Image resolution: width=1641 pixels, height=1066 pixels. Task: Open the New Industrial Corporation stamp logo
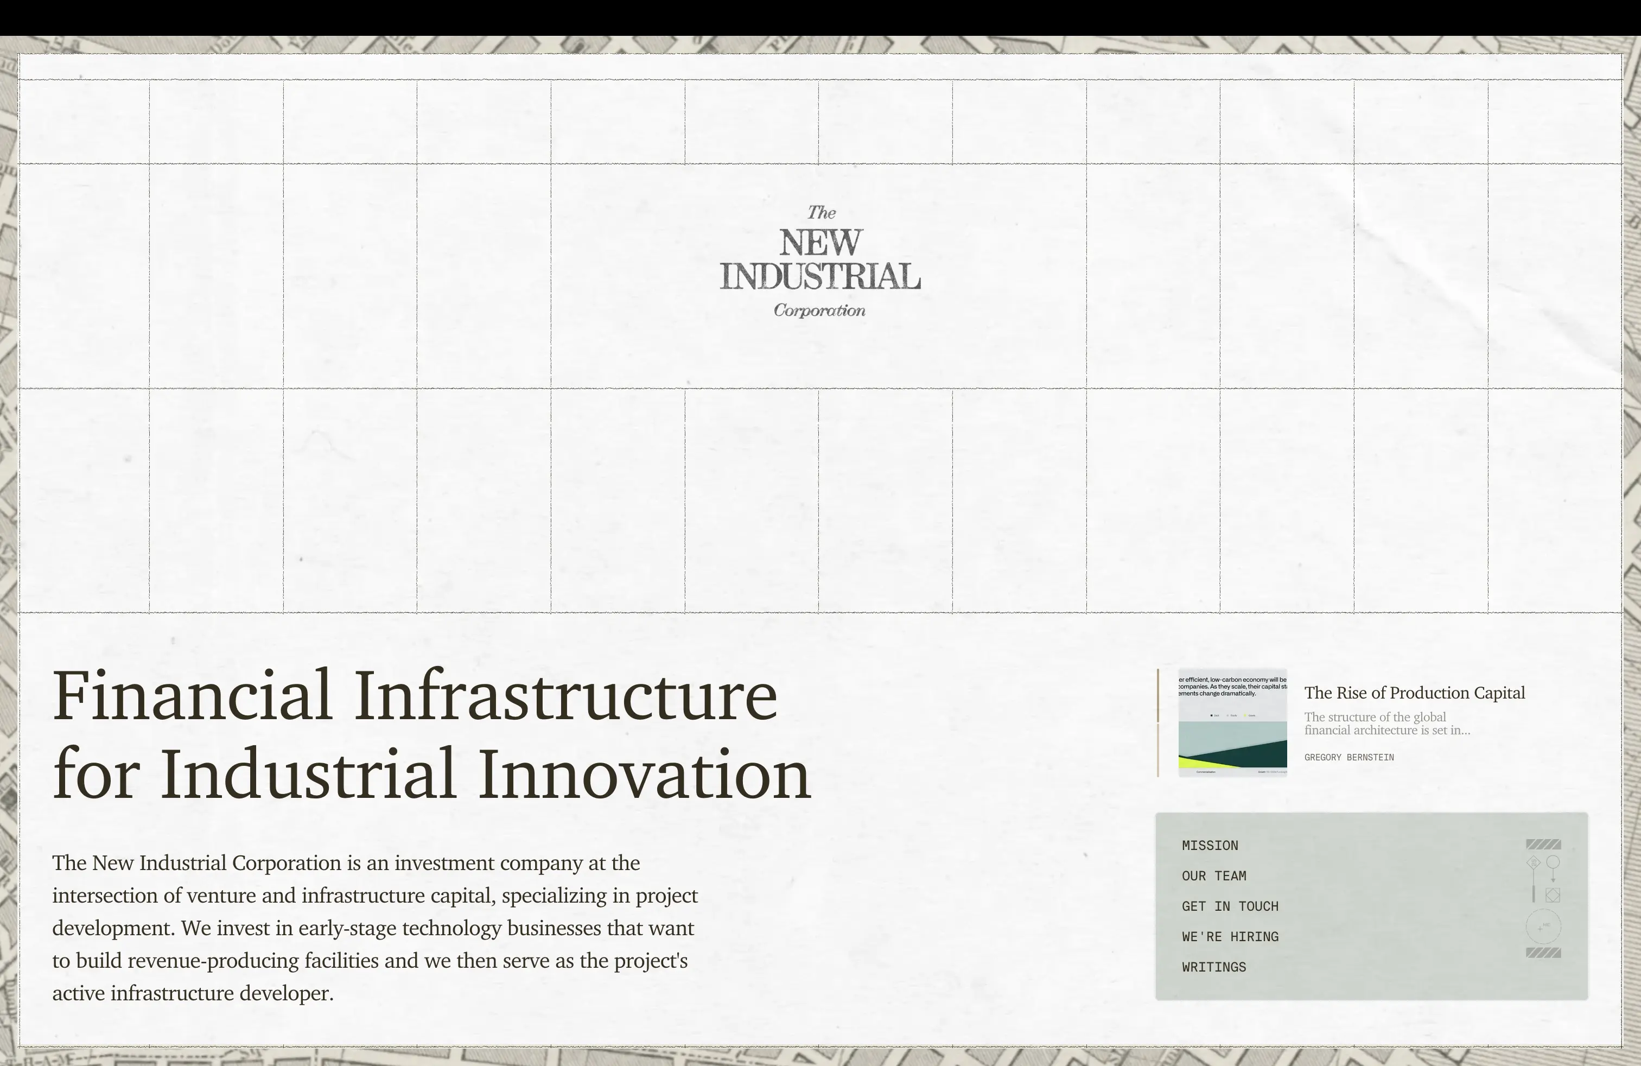pos(820,263)
